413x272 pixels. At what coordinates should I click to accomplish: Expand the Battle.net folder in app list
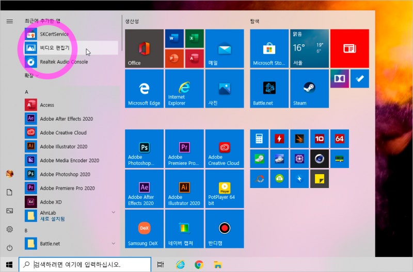(71, 244)
